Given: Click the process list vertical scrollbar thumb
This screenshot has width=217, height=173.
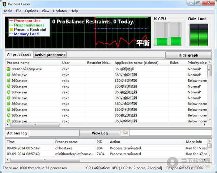Looking at the screenshot, I should tap(209, 70).
